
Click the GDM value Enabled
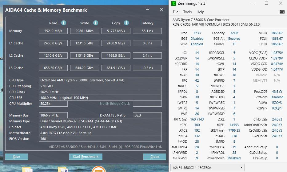(197, 44)
